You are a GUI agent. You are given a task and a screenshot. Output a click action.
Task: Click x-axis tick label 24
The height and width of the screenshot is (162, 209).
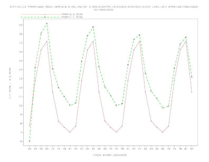(x=76, y=149)
